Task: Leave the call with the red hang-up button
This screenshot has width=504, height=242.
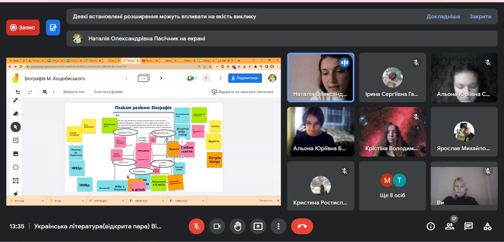Action: pos(302,227)
